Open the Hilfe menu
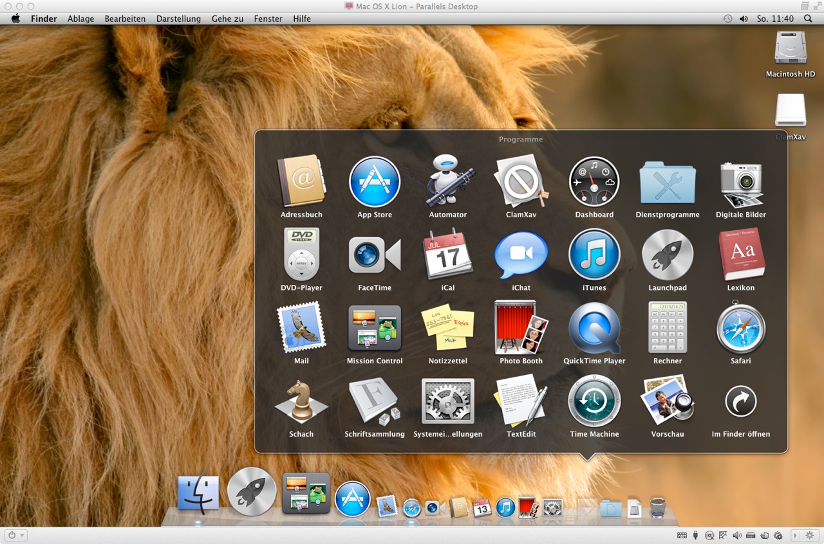 [x=302, y=19]
